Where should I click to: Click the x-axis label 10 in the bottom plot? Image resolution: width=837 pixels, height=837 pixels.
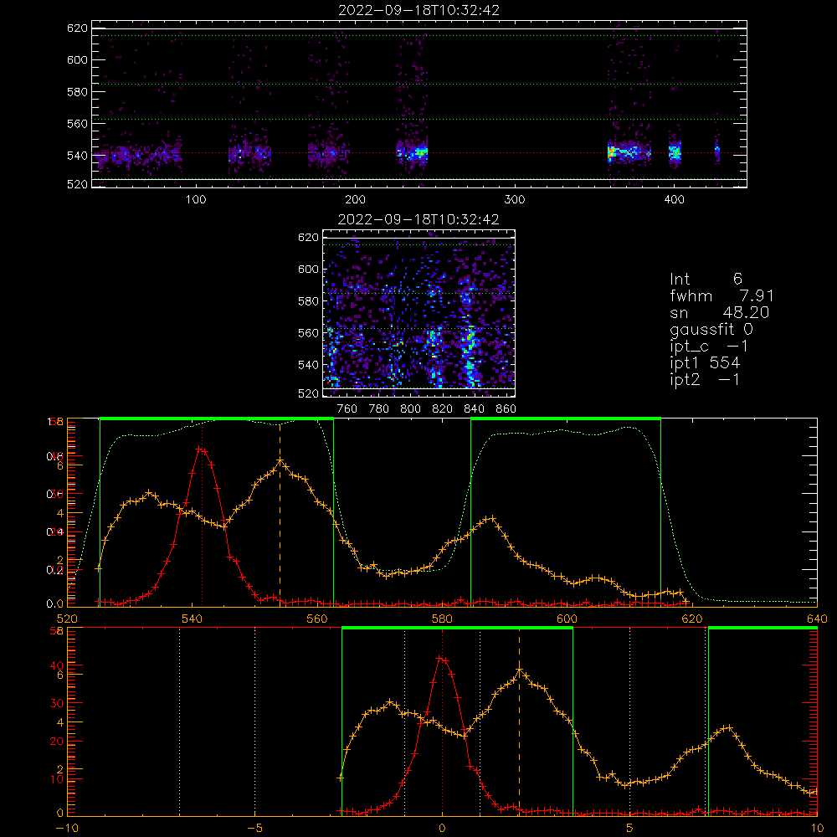817,829
